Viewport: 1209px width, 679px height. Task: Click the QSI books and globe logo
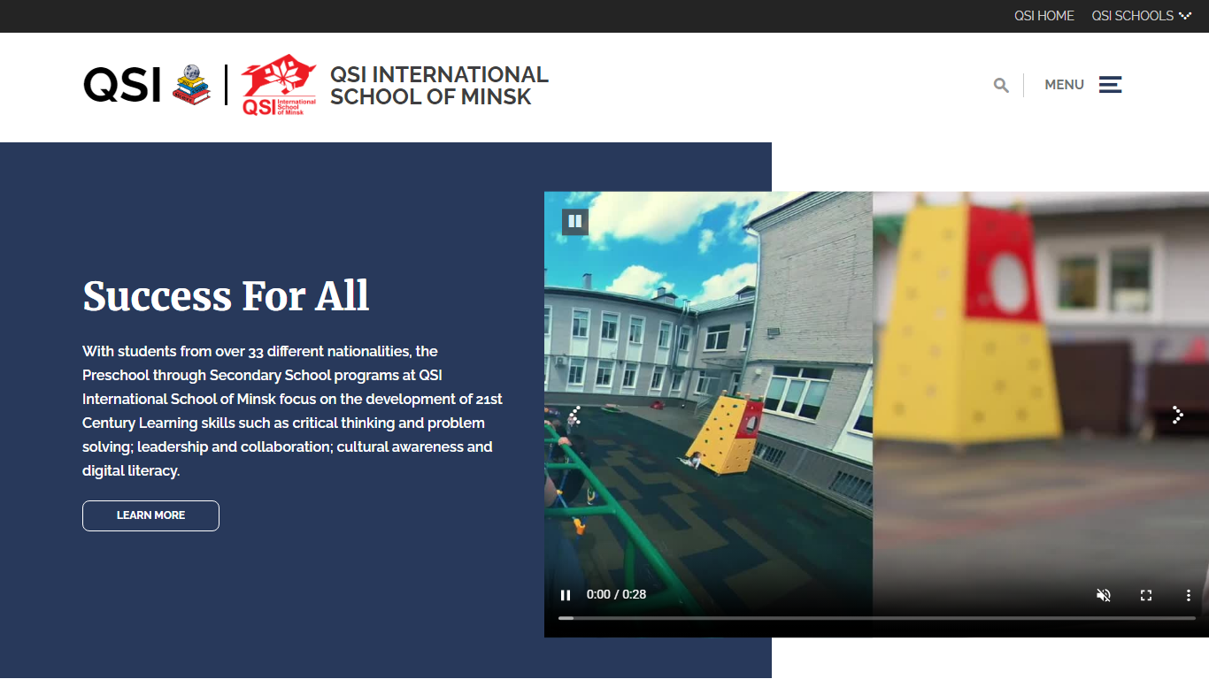coord(191,85)
